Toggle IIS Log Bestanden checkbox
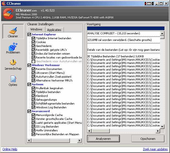This screenshot has height=153, width=170. pos(33,127)
